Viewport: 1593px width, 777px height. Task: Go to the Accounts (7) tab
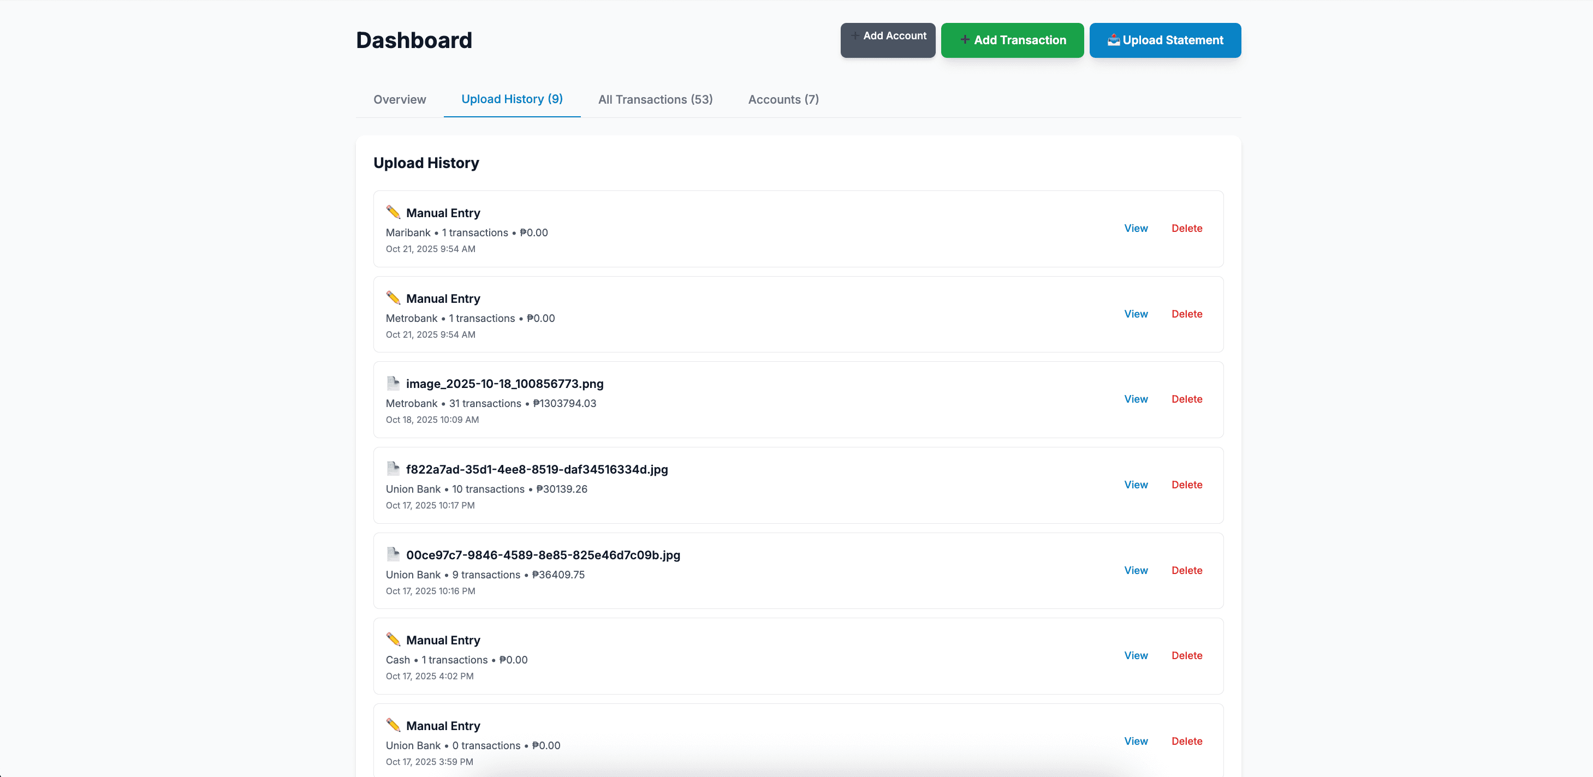pos(783,99)
